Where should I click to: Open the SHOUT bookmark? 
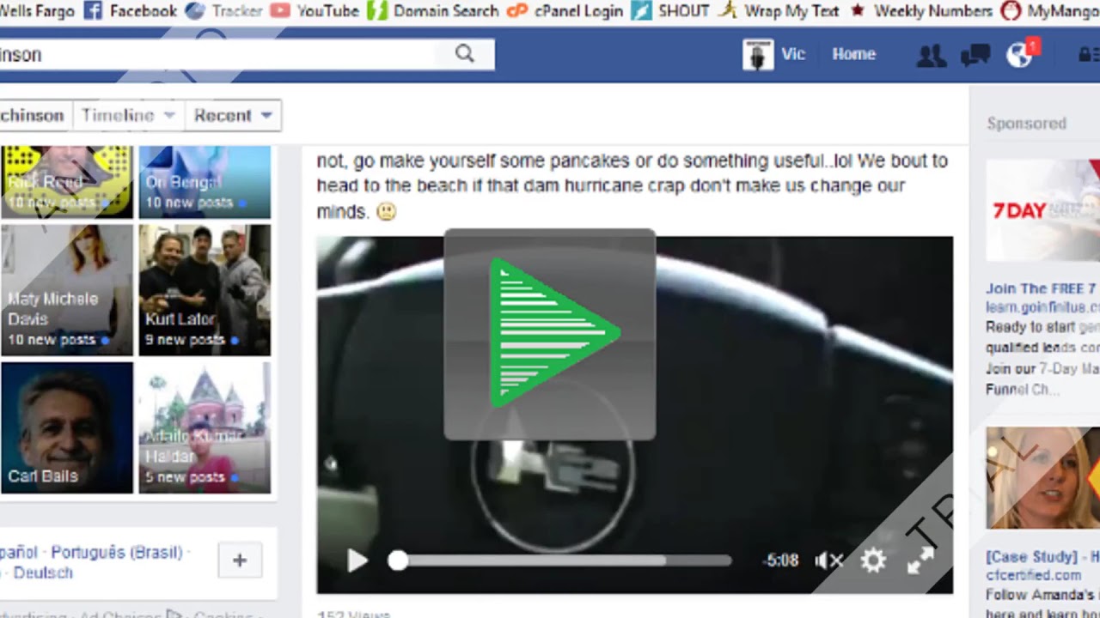(x=670, y=11)
